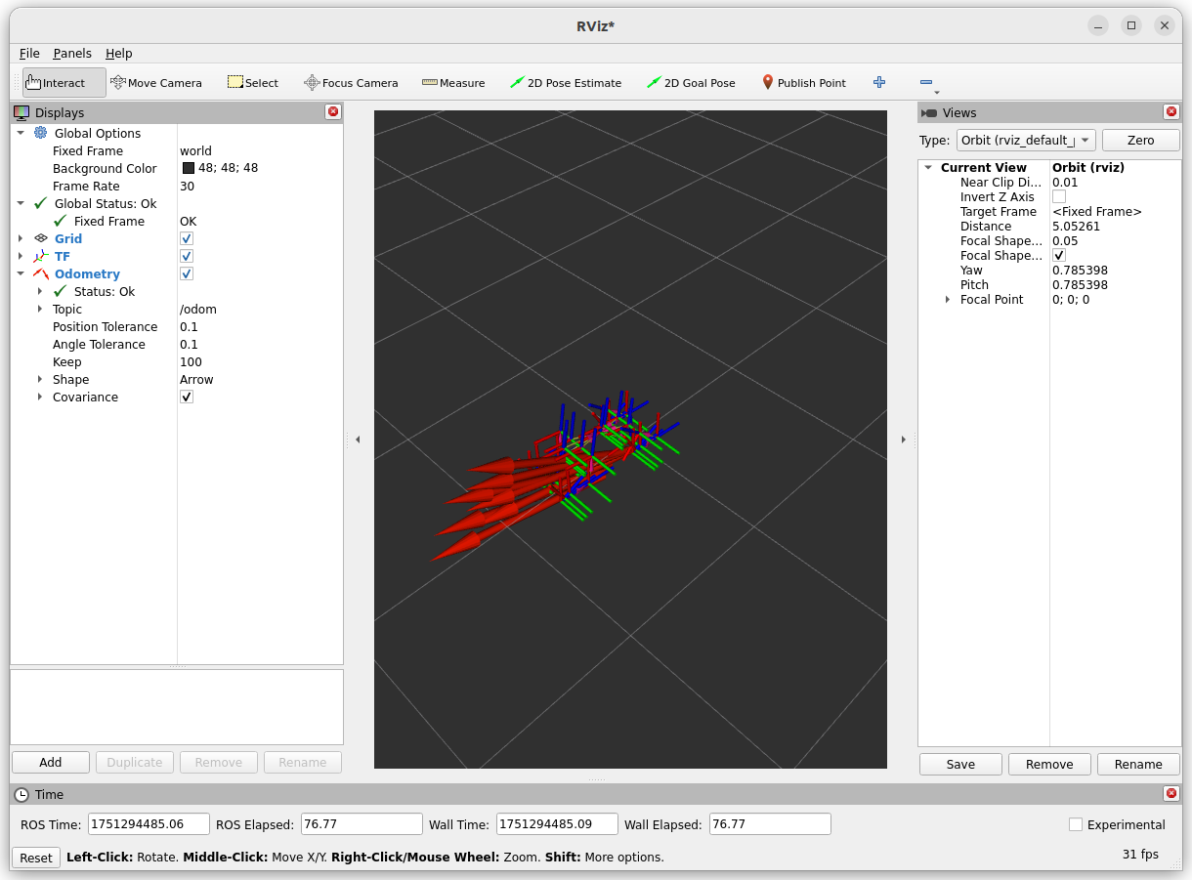This screenshot has width=1192, height=880.
Task: Click the Grid display icon
Action: coord(40,238)
